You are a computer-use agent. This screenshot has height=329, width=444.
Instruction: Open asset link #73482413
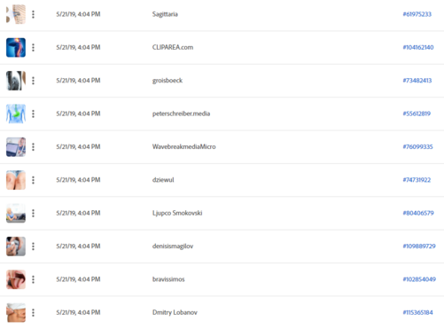(x=417, y=81)
